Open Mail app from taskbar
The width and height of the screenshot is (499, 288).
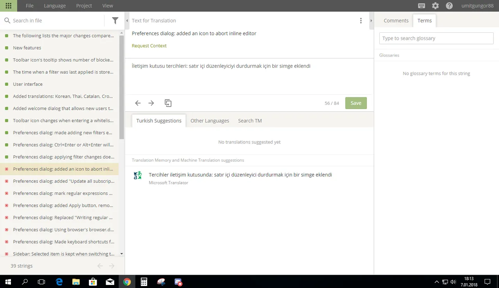[x=110, y=282]
